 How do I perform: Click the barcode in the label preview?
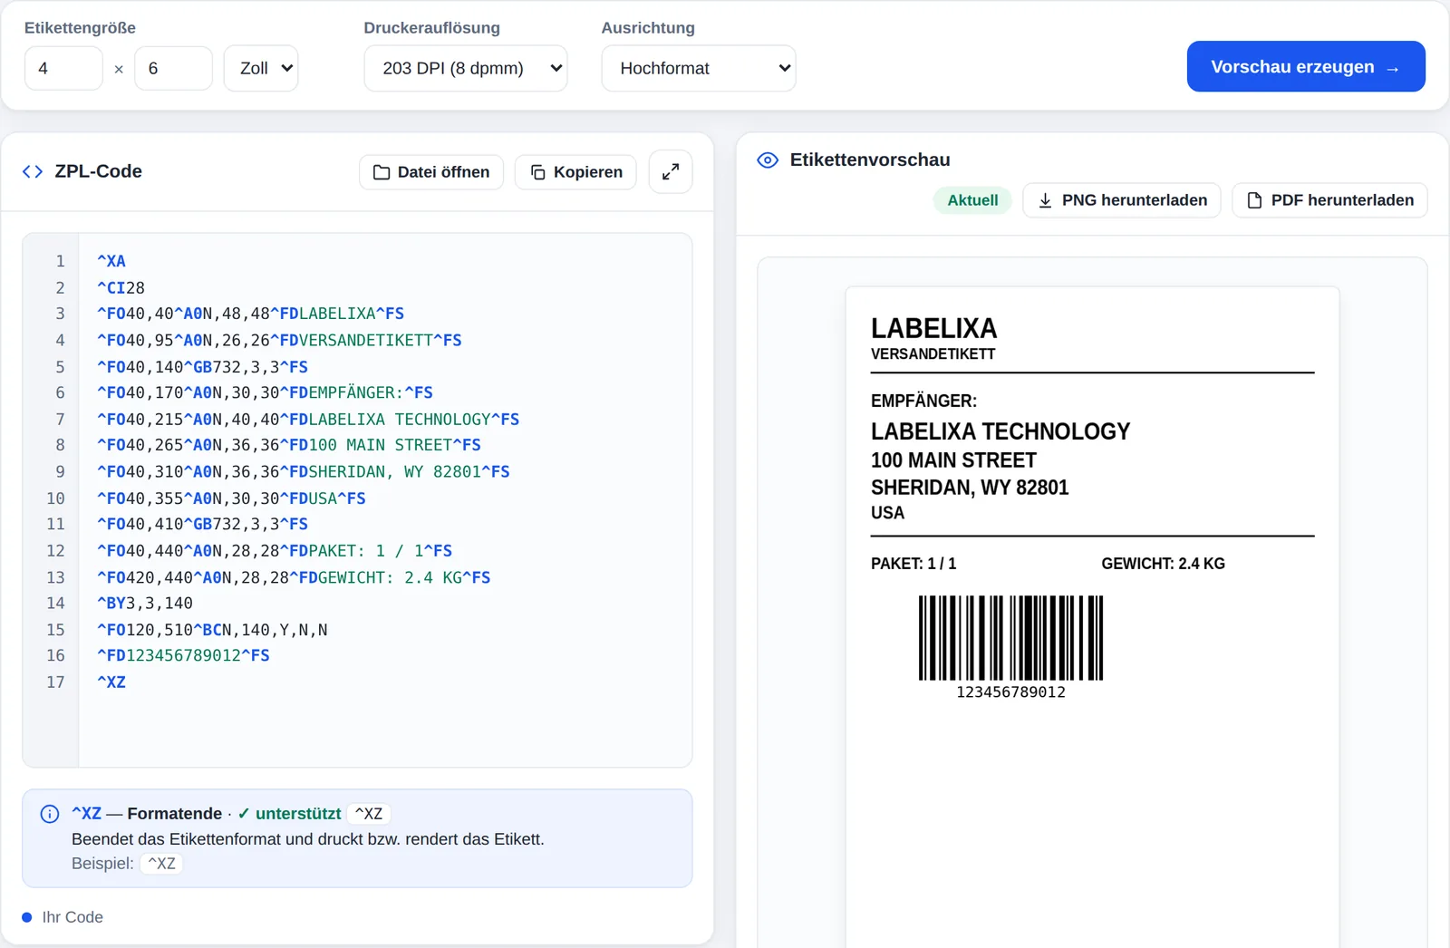coord(1010,637)
